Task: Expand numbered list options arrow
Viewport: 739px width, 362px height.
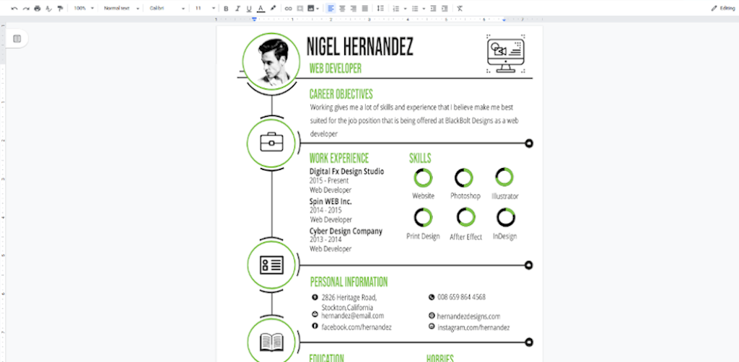Action: 405,9
